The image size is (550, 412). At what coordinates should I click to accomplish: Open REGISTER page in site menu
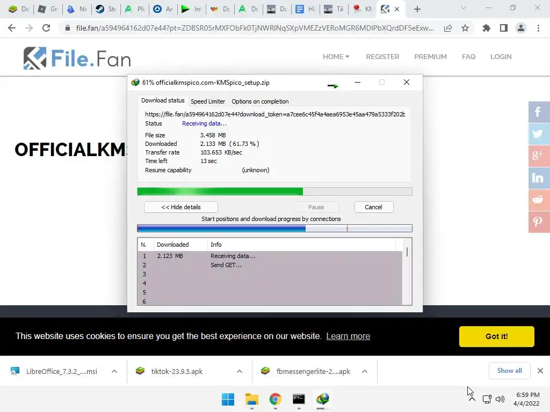click(x=382, y=57)
